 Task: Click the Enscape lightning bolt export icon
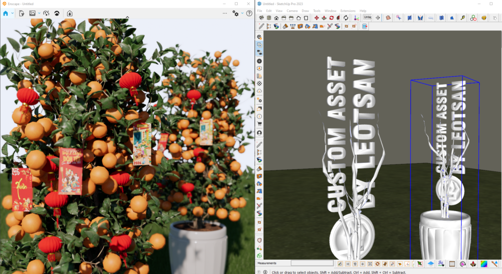click(x=70, y=13)
